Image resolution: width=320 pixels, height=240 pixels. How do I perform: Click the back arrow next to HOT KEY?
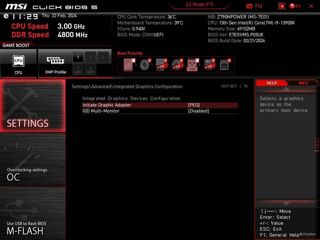pyautogui.click(x=246, y=86)
